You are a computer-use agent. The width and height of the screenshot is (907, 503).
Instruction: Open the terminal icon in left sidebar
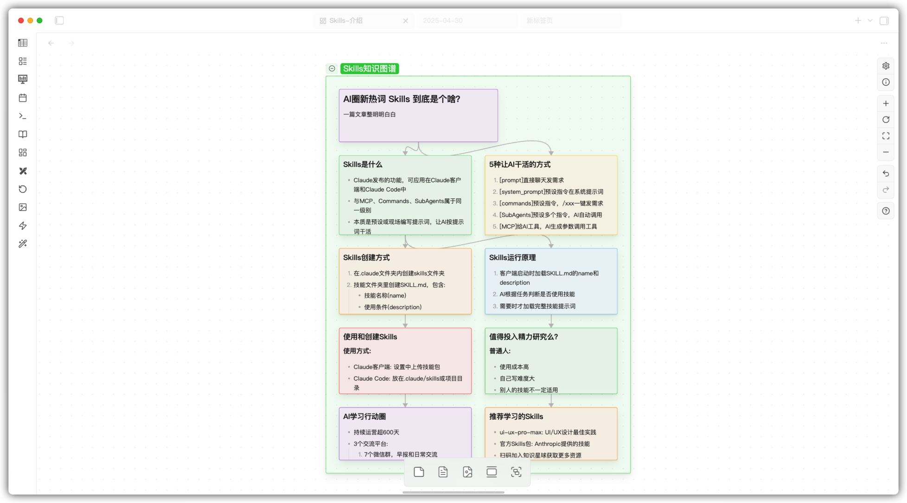(23, 116)
